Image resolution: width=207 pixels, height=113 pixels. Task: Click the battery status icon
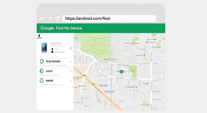[x=52, y=49]
